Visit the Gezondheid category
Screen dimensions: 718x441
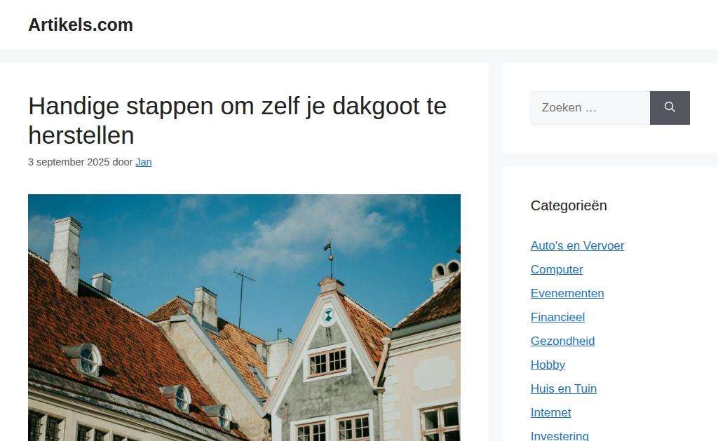pos(562,341)
